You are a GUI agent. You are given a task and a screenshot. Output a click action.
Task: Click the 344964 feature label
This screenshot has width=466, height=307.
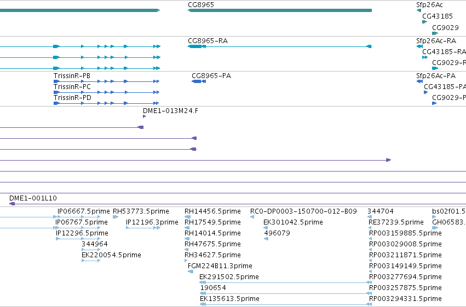[95, 244]
